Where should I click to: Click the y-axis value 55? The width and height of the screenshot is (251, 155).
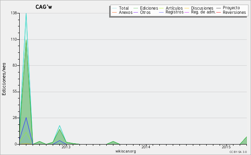click(x=15, y=92)
